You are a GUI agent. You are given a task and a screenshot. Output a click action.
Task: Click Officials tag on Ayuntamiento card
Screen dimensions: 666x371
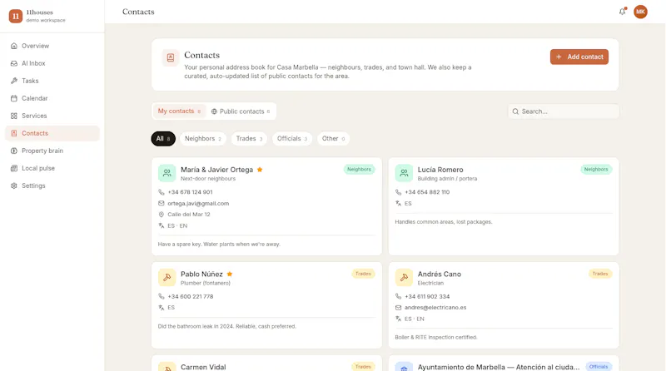click(599, 367)
